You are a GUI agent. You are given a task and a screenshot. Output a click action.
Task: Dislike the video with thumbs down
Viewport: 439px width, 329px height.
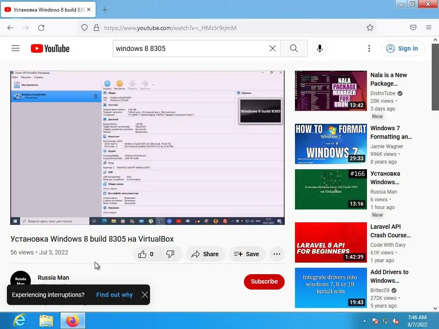click(170, 254)
